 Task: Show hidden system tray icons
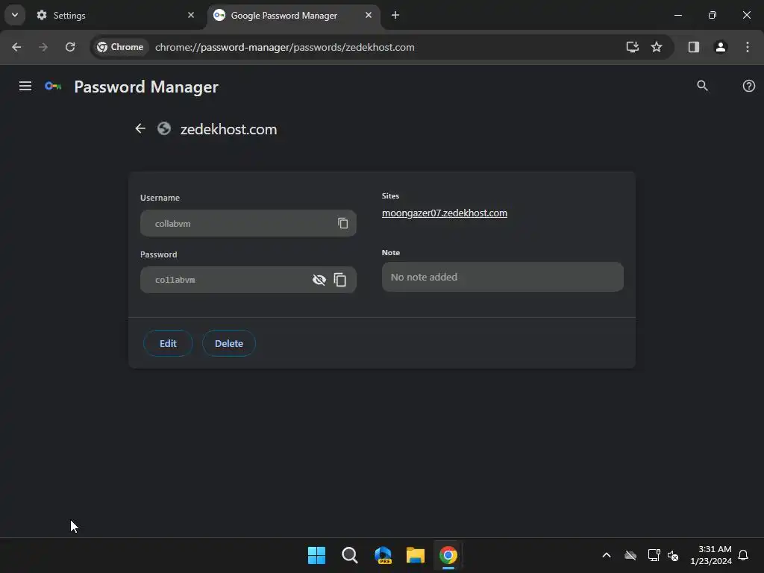[607, 555]
